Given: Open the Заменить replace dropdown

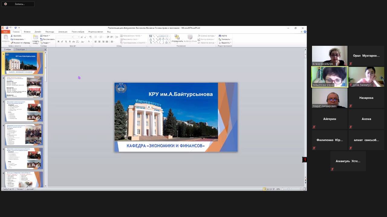Looking at the screenshot, I should point(225,39).
